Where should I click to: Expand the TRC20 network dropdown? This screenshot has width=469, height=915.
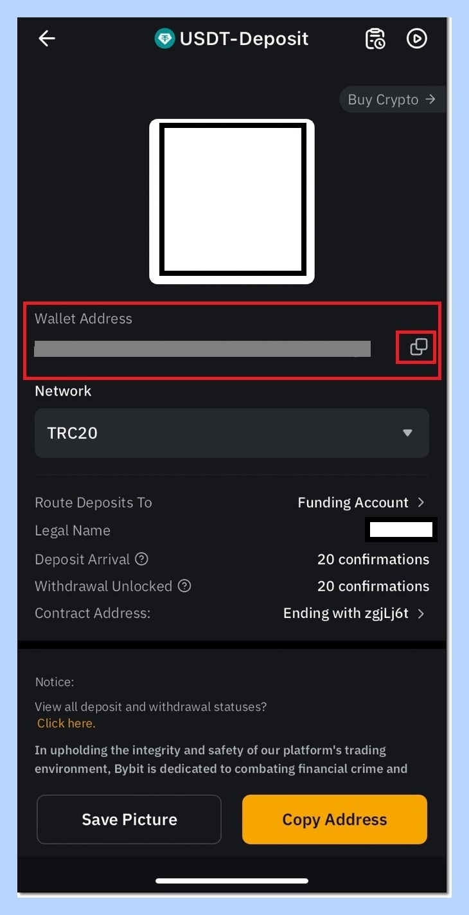coord(232,433)
